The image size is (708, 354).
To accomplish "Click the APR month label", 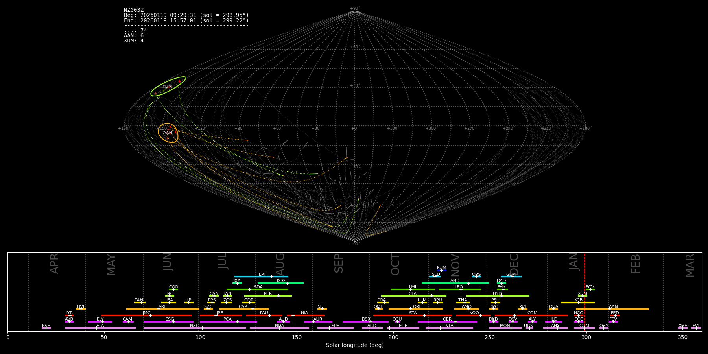I will [x=55, y=264].
